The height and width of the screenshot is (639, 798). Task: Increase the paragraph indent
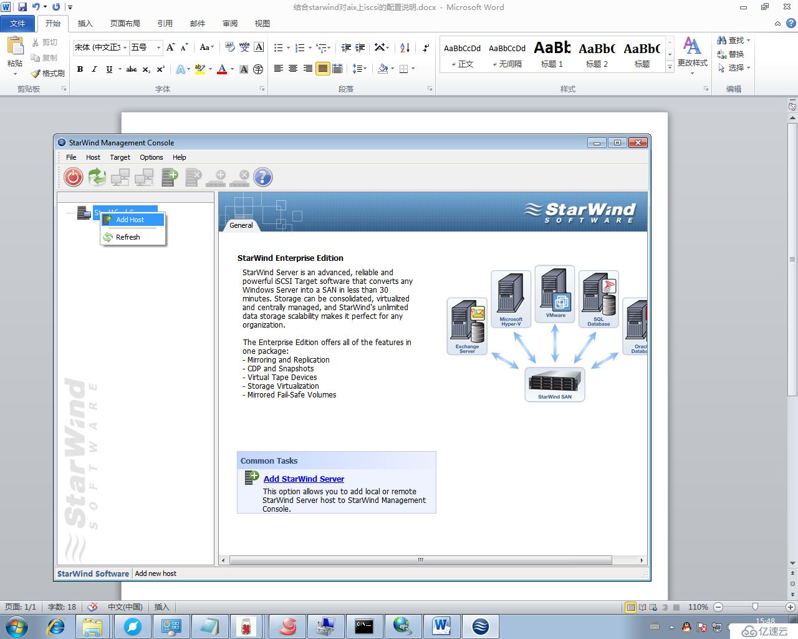click(360, 47)
